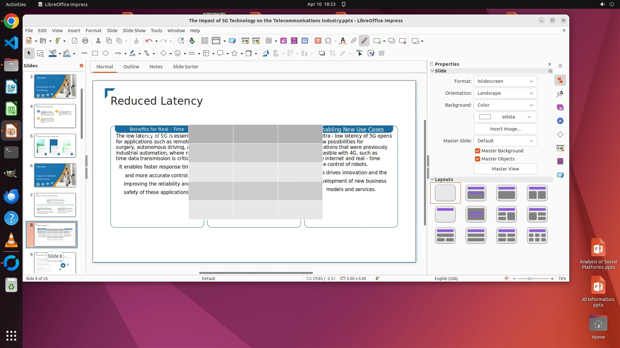This screenshot has height=348, width=620.
Task: Click the Insert Table icon
Action: click(x=268, y=41)
